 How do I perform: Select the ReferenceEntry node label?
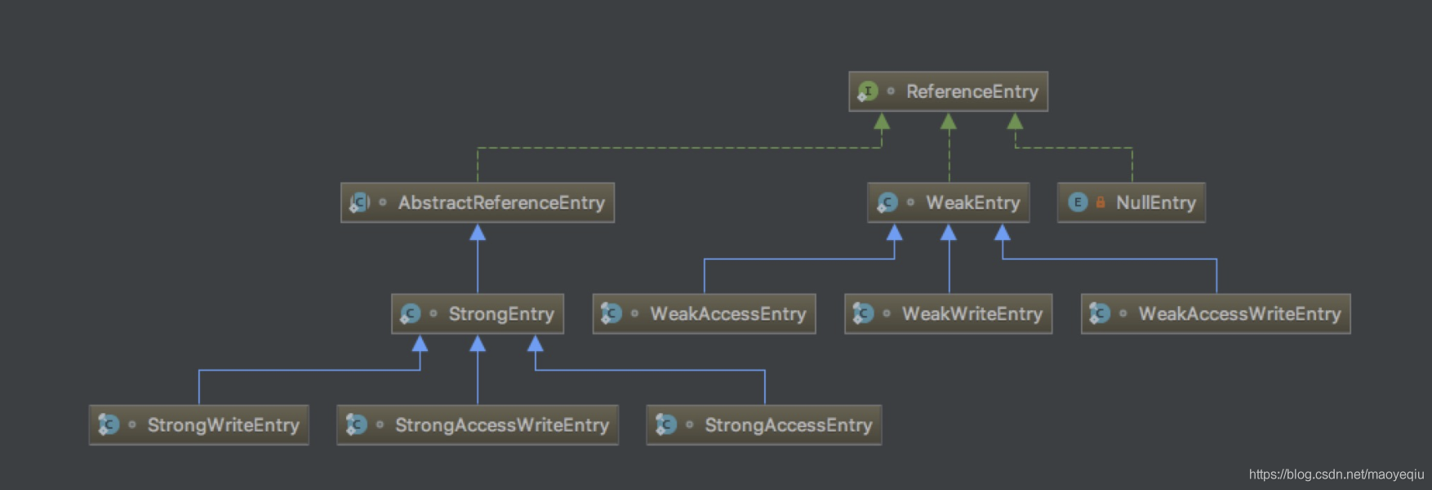point(972,91)
